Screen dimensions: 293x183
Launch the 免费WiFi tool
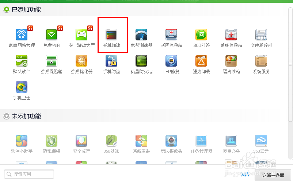tap(52, 35)
